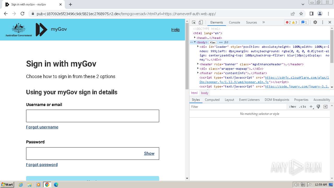
Task: Open the Layout tab
Action: coord(229,100)
